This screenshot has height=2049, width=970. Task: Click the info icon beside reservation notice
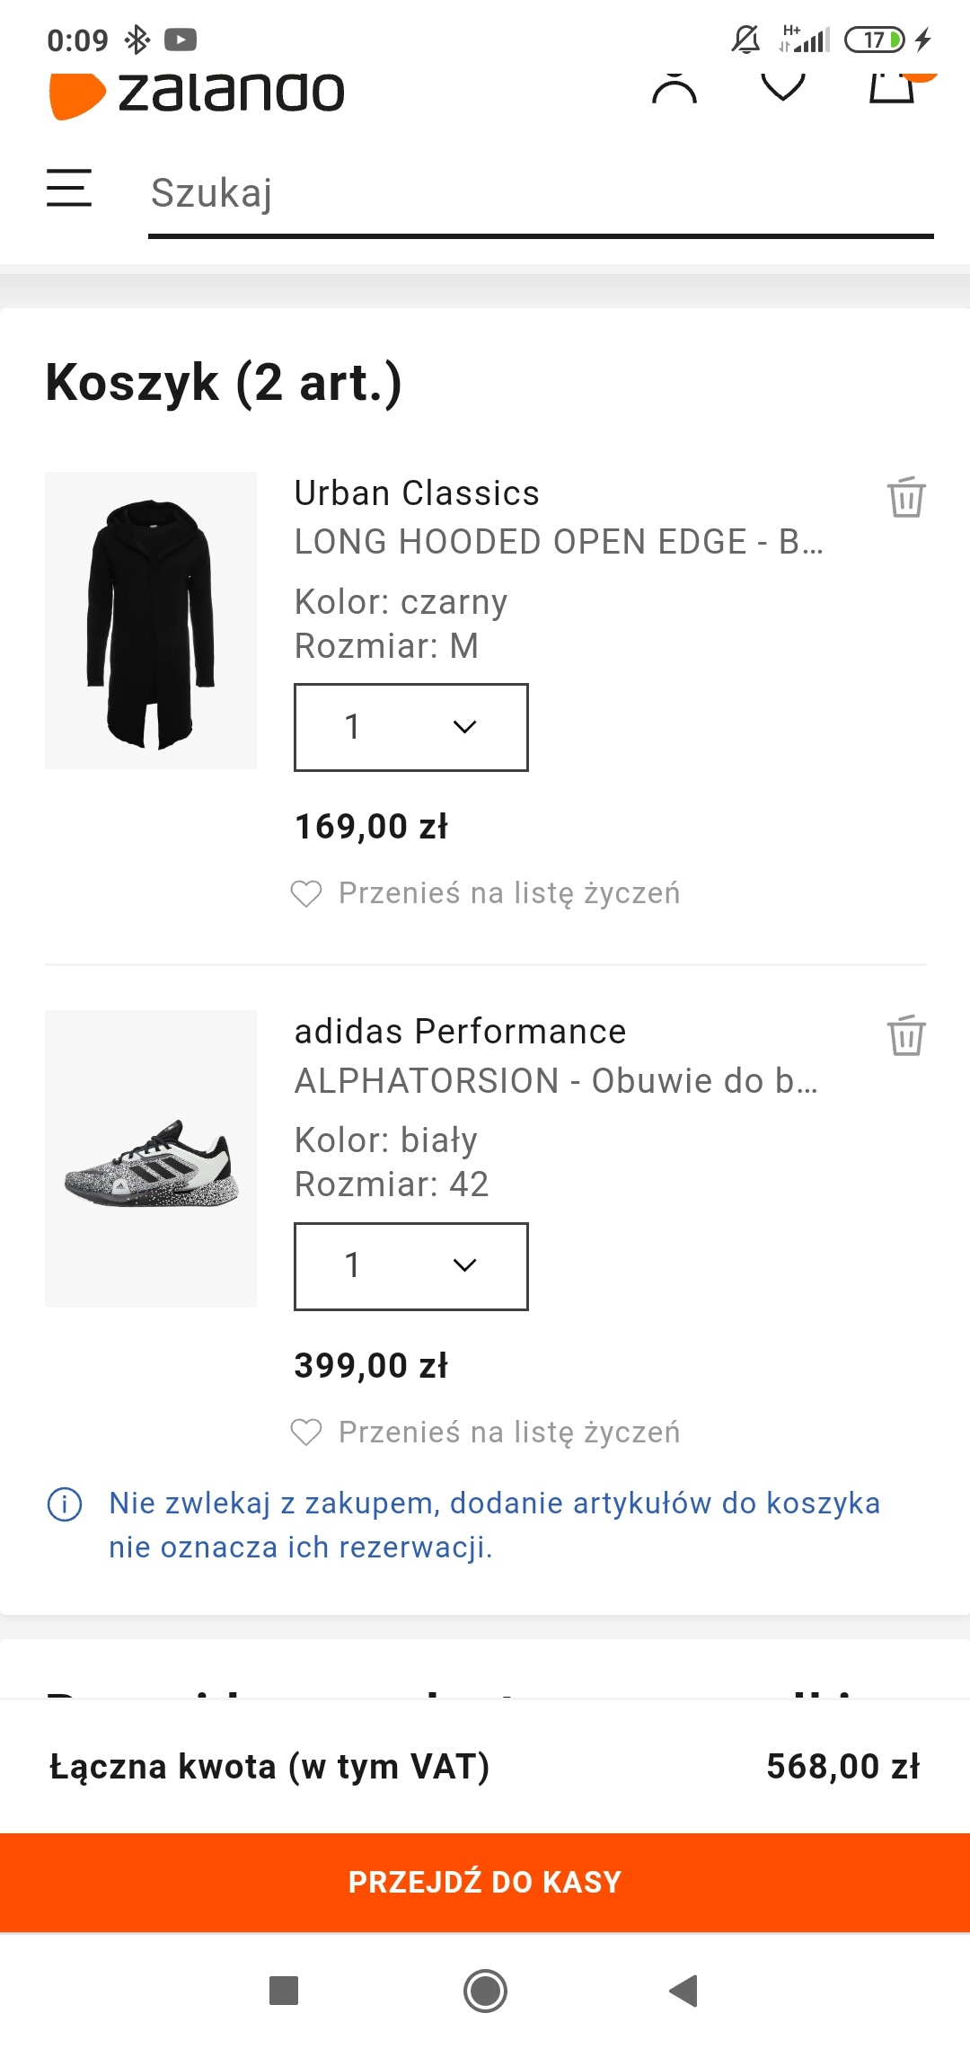tap(65, 1503)
